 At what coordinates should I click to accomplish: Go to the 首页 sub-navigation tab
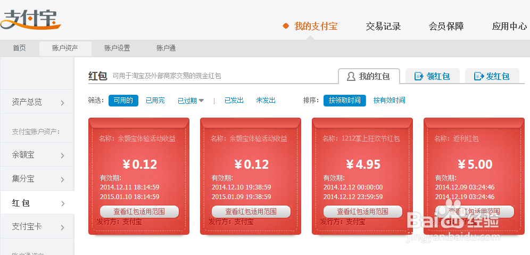pyautogui.click(x=19, y=48)
